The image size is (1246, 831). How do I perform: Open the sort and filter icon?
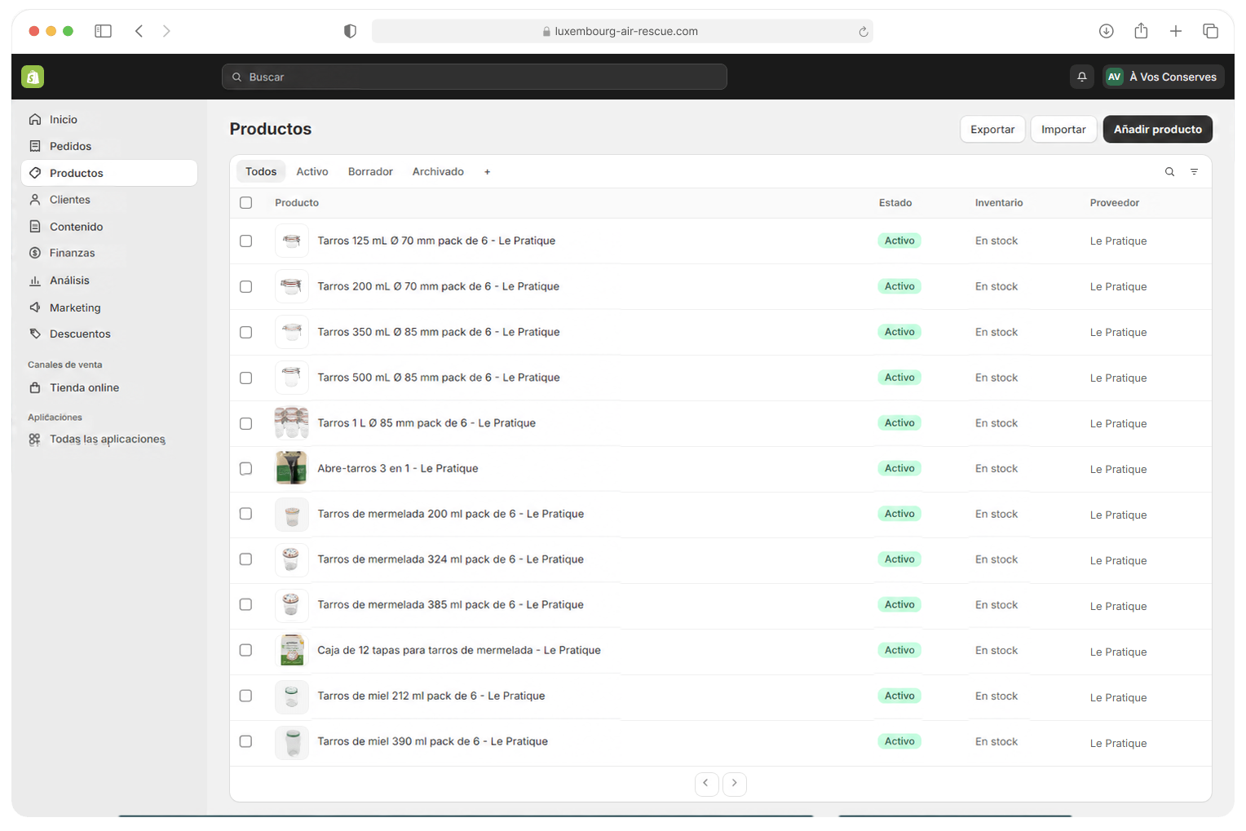tap(1194, 172)
